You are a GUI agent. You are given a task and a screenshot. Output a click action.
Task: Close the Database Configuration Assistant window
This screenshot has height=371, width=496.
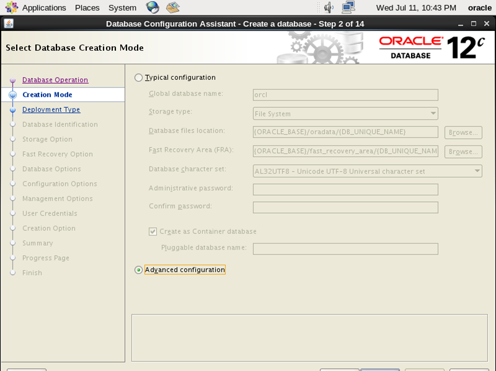click(487, 24)
